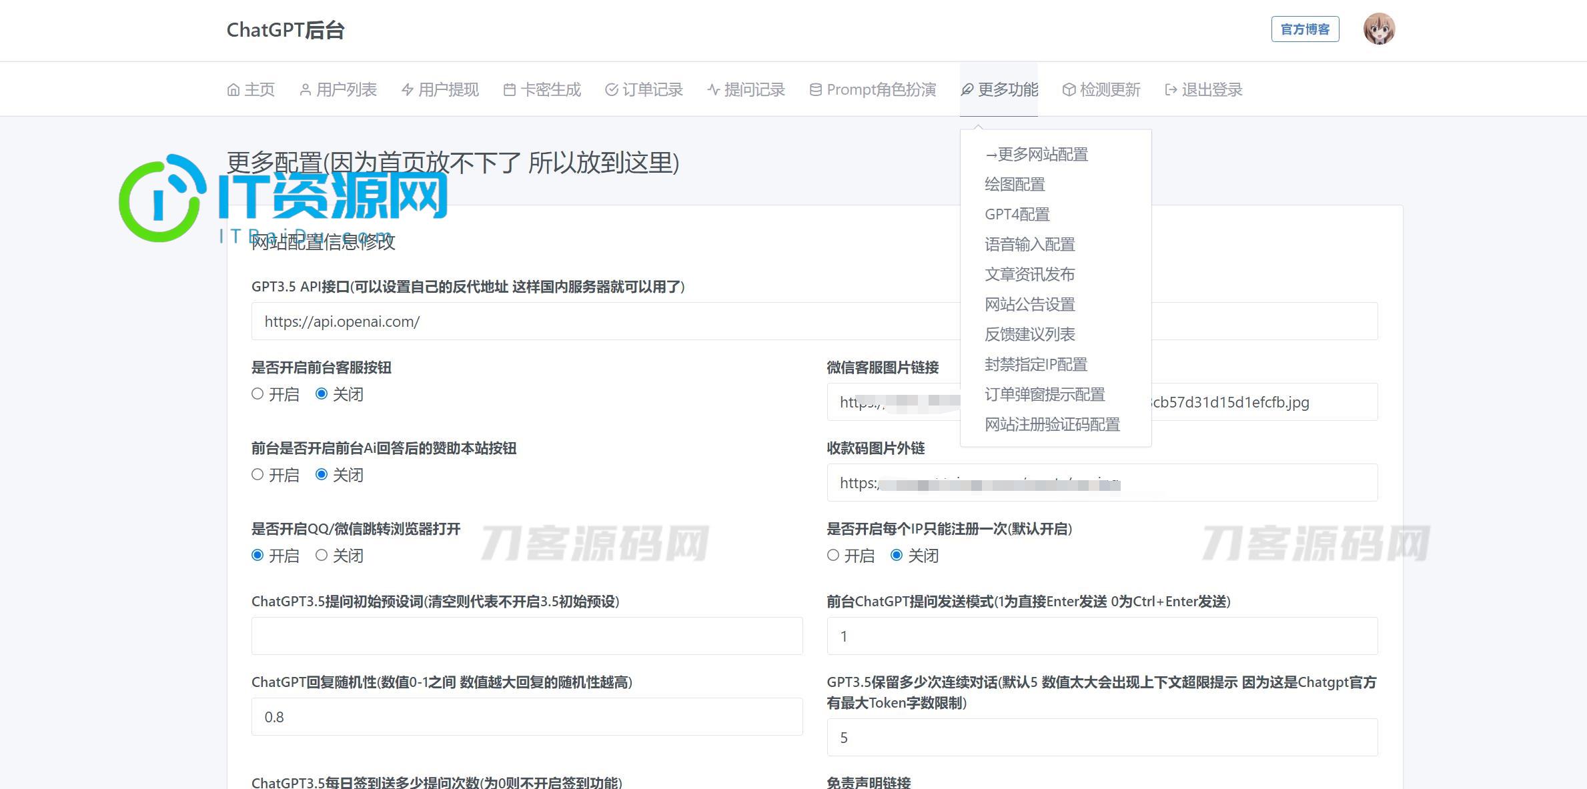Choose 封禁指定IP配置 from dropdown

tap(1036, 365)
